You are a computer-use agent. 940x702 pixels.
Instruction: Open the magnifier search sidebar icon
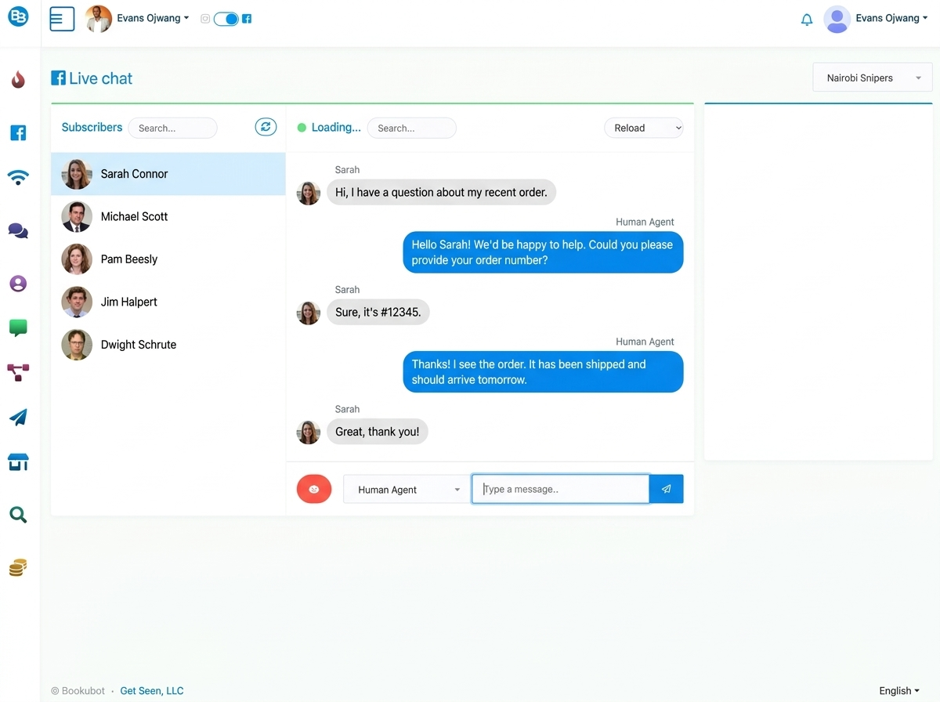pos(18,515)
